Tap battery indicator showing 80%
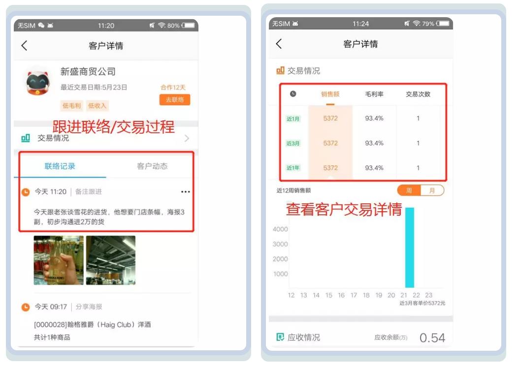The image size is (519, 367). pyautogui.click(x=188, y=25)
